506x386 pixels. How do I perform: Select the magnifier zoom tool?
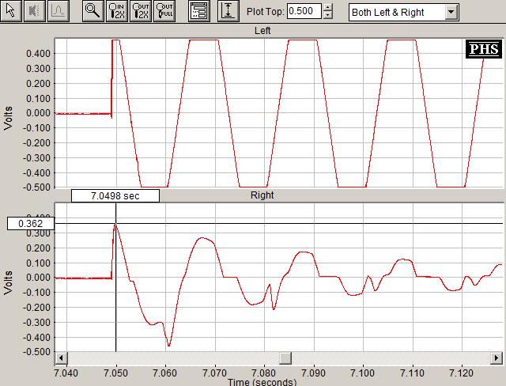pyautogui.click(x=93, y=11)
